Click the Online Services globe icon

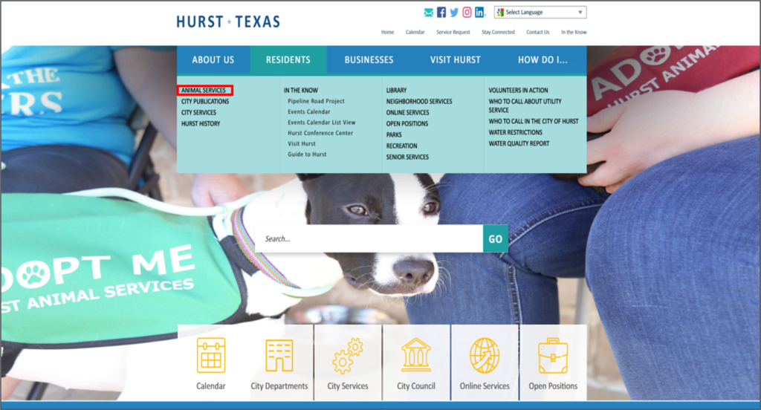coord(485,355)
